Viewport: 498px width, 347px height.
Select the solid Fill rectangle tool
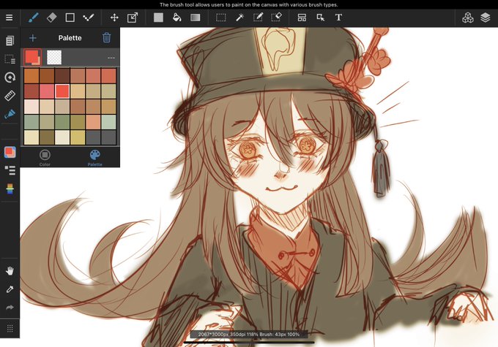(158, 18)
